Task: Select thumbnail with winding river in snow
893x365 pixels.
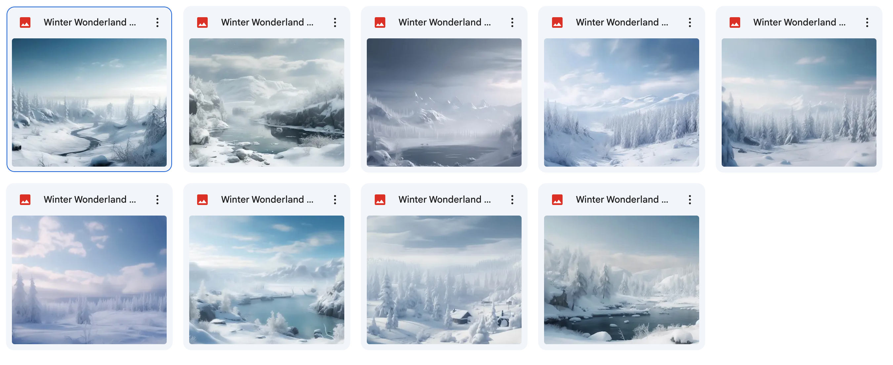Action: [89, 102]
